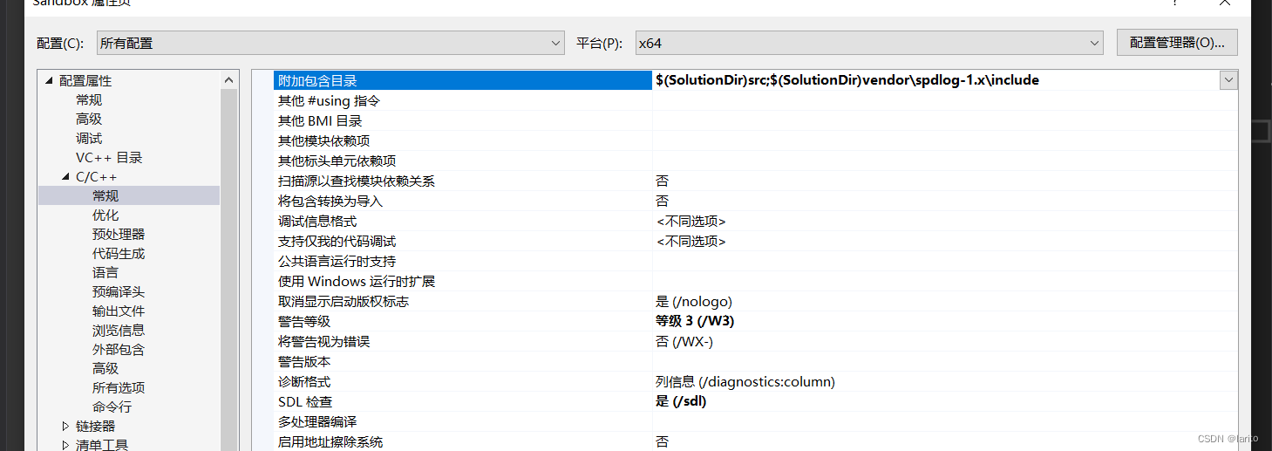The height and width of the screenshot is (451, 1272).
Task: Collapse the 配置属性 tree node
Action: pos(49,81)
